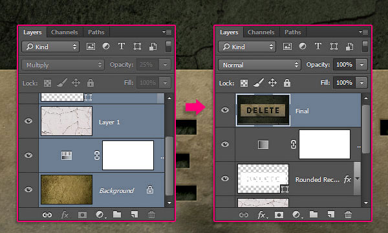
Task: Switch to Paths tab in left panel
Action: 96,32
